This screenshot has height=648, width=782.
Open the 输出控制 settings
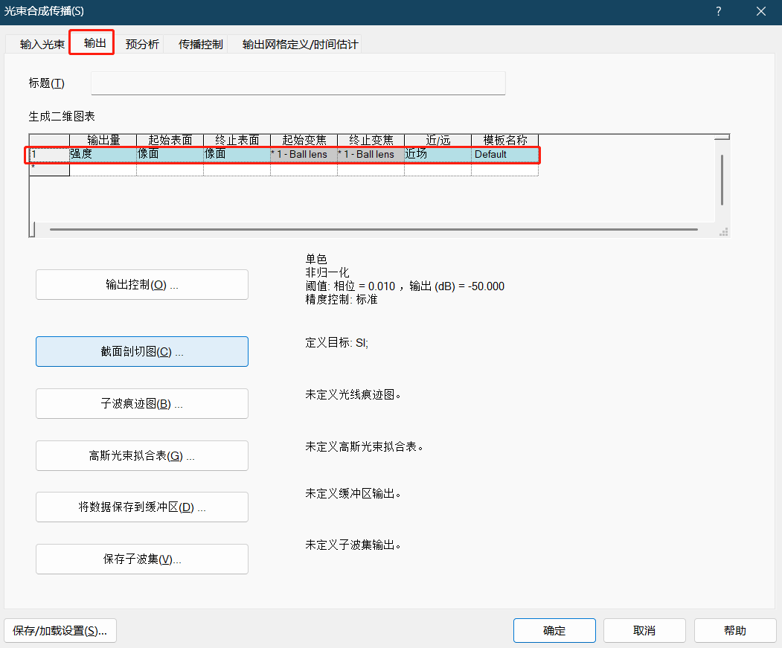(x=141, y=284)
